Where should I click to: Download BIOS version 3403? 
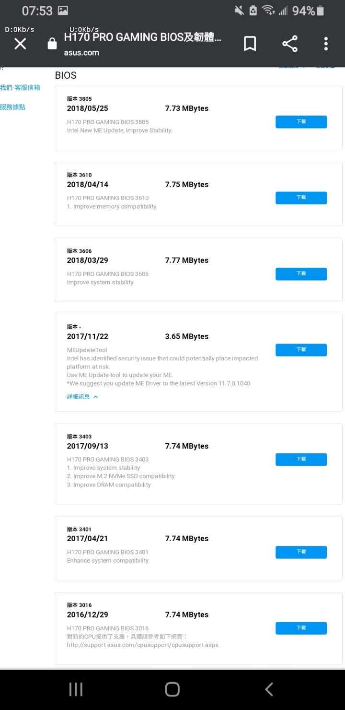click(x=301, y=459)
